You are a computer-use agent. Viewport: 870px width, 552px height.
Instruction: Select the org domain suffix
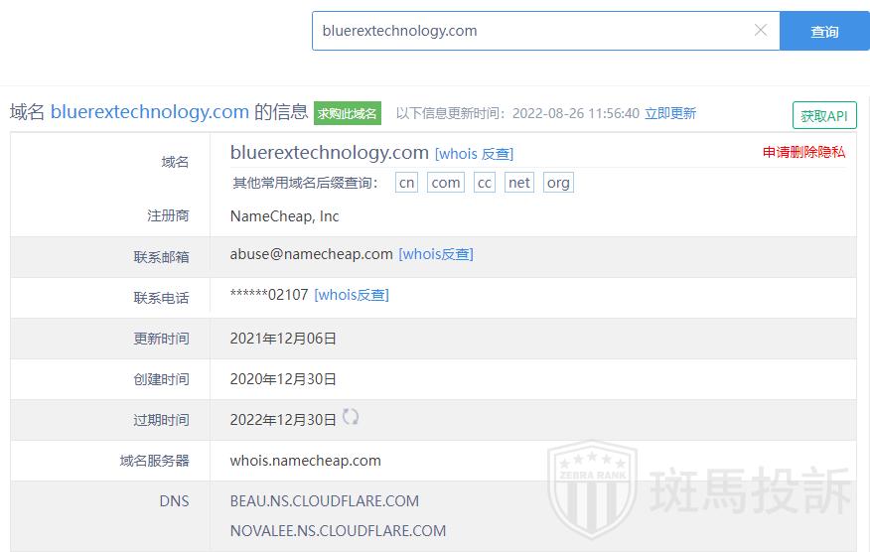(x=558, y=183)
